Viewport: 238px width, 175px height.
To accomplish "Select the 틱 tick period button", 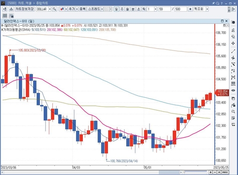I will point(144,9).
